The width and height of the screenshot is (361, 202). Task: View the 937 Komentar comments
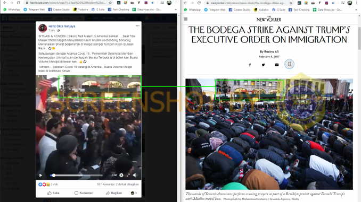pos(105,185)
